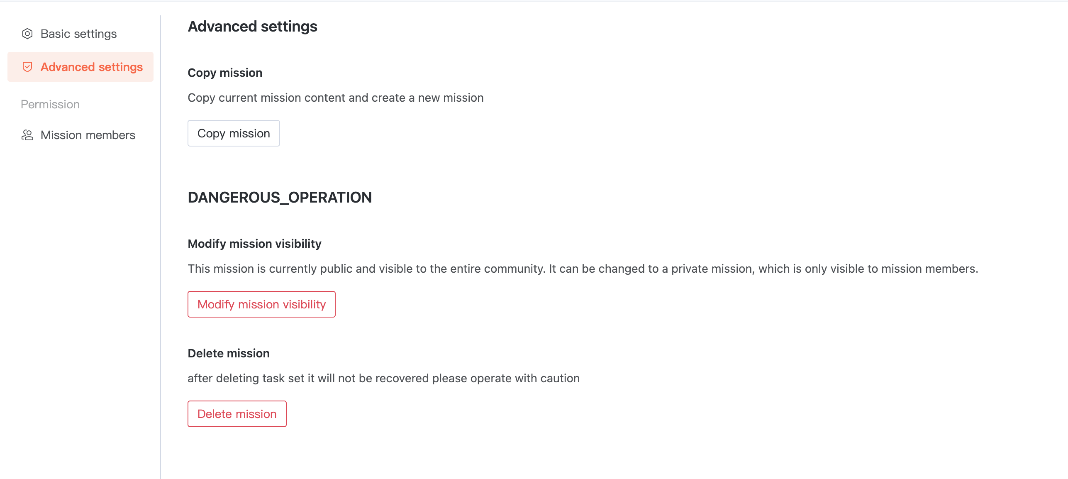Click the Advanced settings shield icon

(x=27, y=67)
